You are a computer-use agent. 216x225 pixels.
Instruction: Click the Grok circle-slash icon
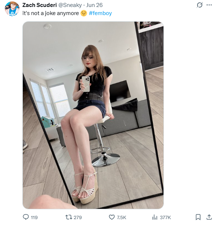[x=199, y=5]
